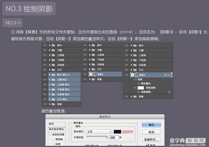The width and height of the screenshot is (209, 147).
Task: Expand the 推手 拷贝 4 folder
Action: [x=50, y=75]
